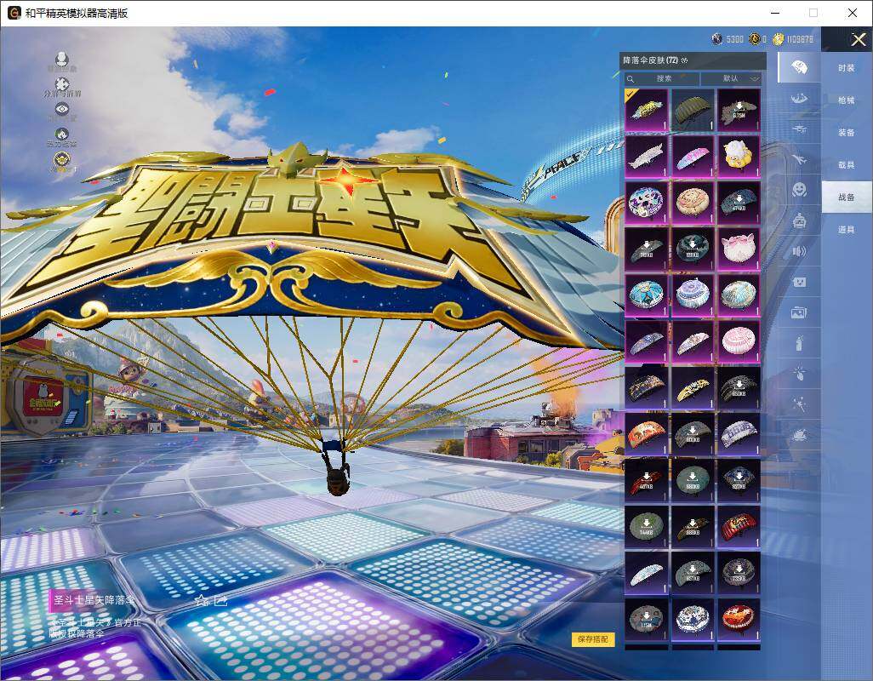Open the glider wings category icon
Screen dimensions: 873x681
pos(799,99)
